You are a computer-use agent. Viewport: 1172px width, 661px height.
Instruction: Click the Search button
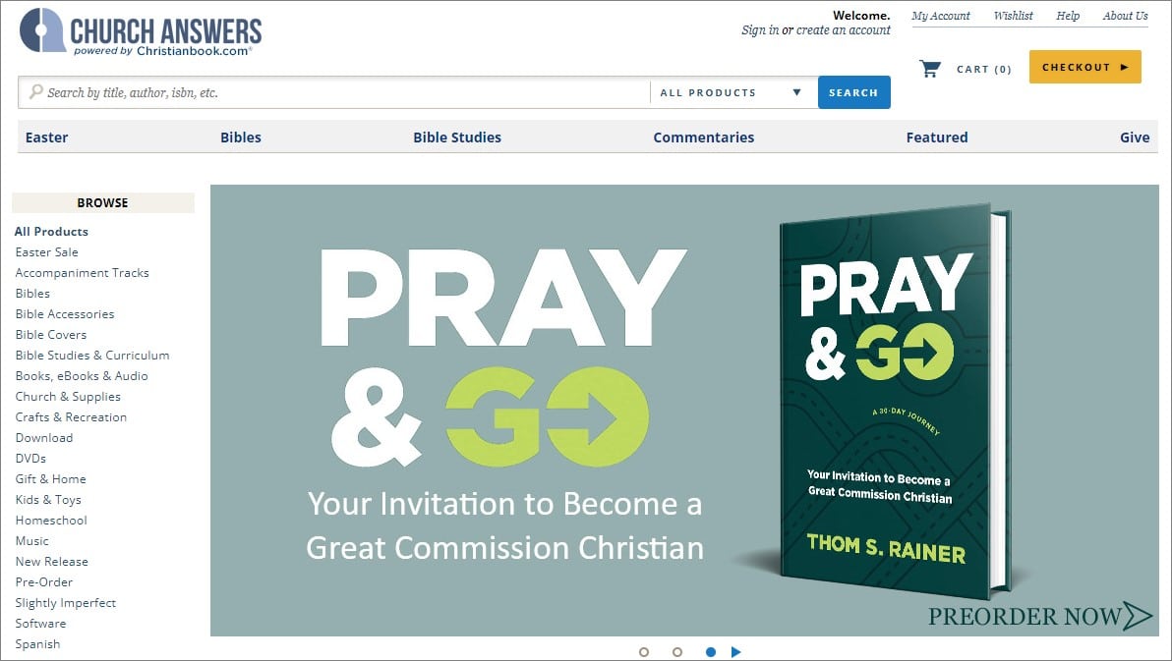[853, 92]
